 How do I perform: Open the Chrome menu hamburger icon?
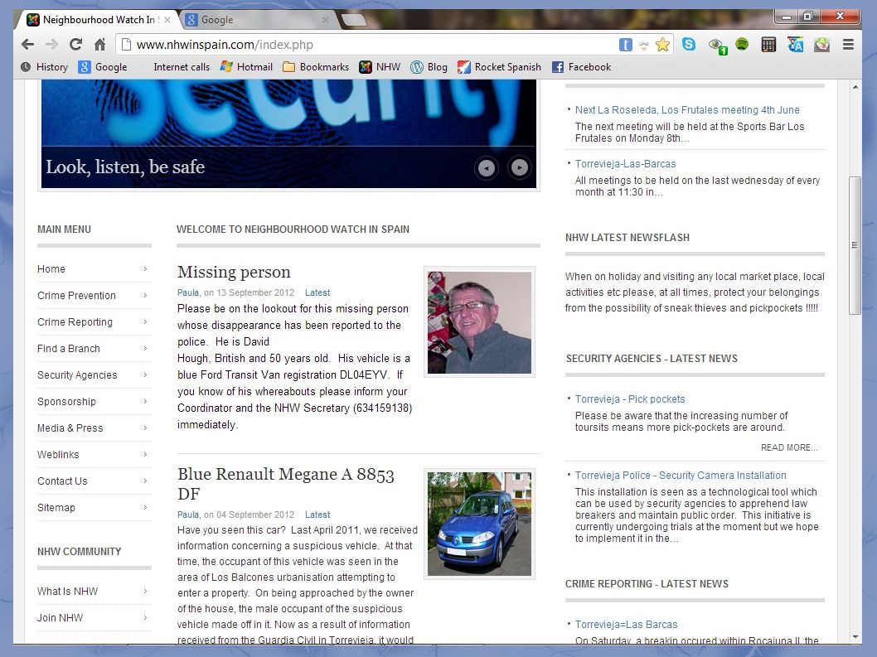coord(848,44)
